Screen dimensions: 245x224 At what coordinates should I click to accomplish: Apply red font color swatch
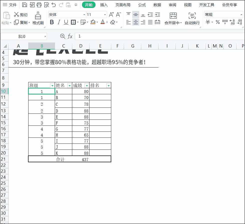[103, 22]
